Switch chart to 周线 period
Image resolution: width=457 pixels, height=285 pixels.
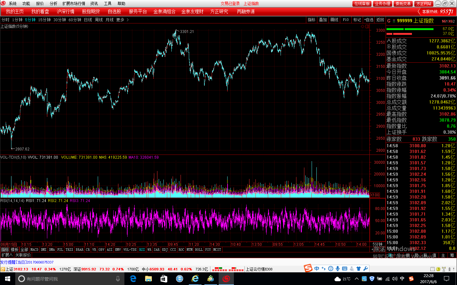(x=99, y=20)
